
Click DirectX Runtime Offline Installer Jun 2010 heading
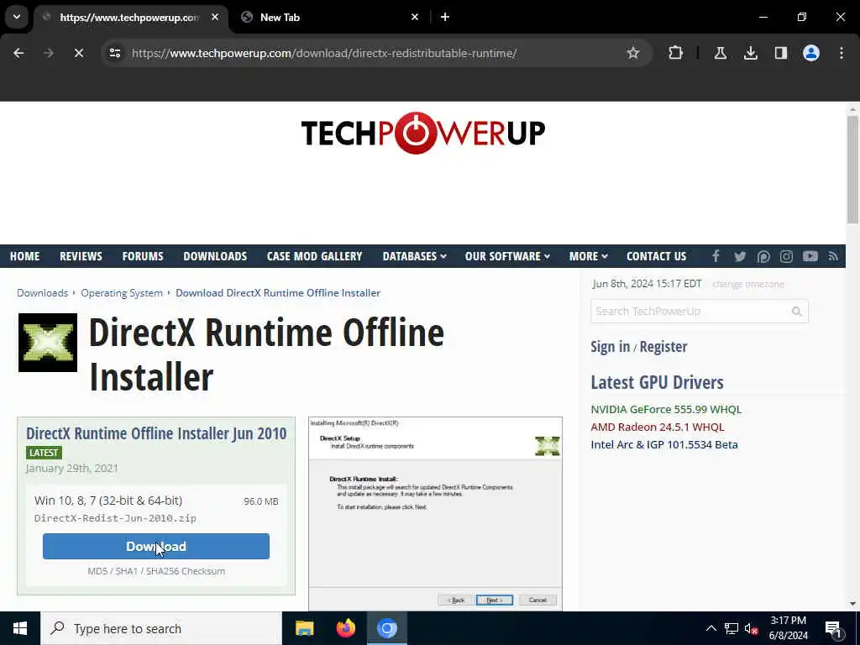(156, 433)
